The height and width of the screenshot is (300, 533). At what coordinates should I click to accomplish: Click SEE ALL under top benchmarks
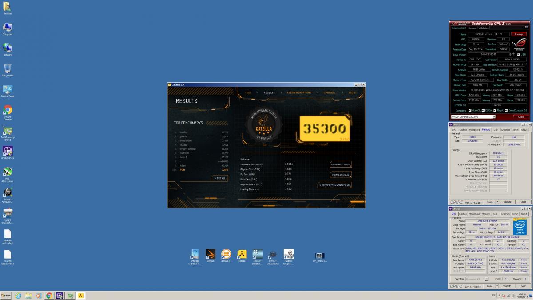point(220,178)
